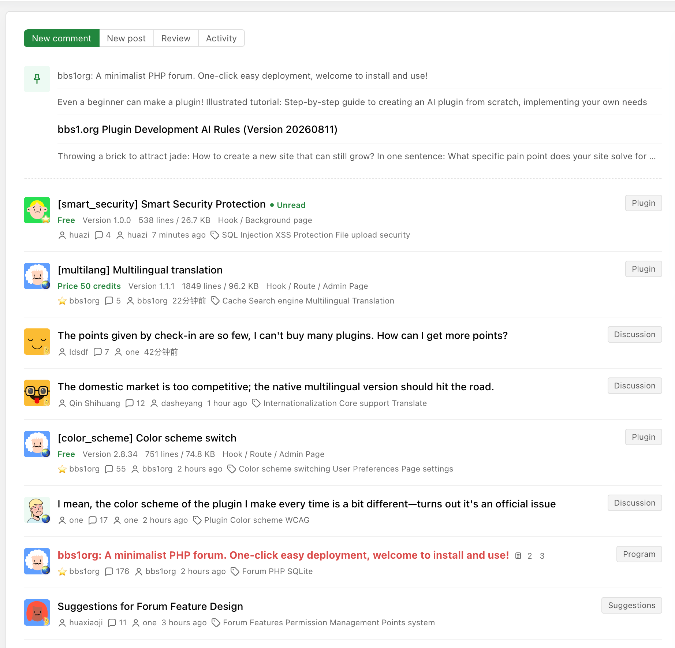
Task: Click user icon beside Qin Shihuang
Action: click(62, 403)
